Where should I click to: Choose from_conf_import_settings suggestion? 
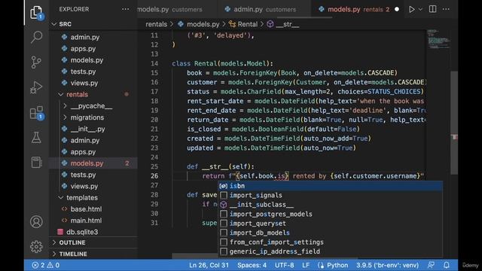(x=330, y=242)
